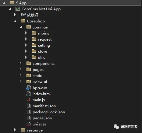This screenshot has height=133, width=142.
Task: Expand the components folder arrow
Action: [x=20, y=63]
